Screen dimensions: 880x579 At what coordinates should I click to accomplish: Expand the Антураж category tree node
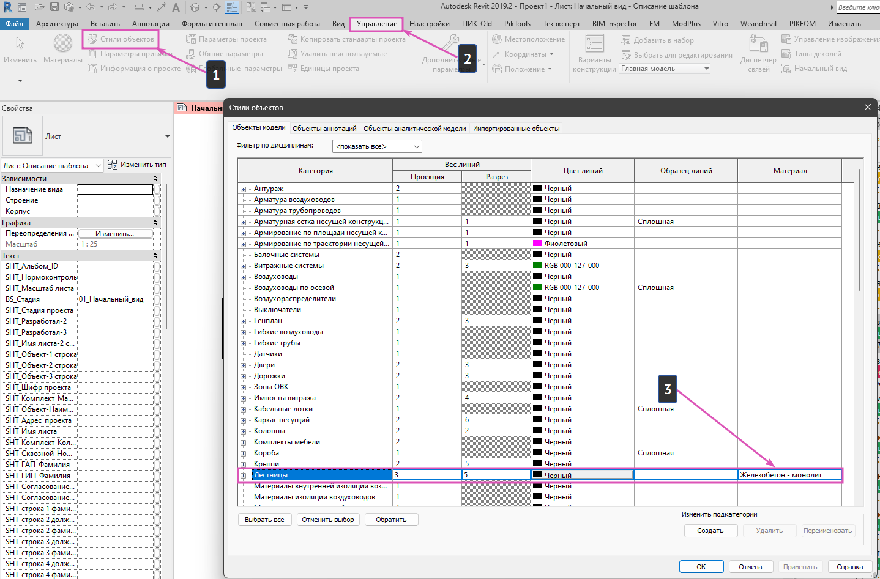[244, 189]
